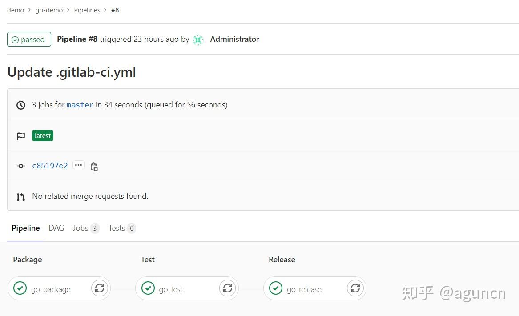
Task: Copy the commit SHA using clipboard icon
Action: click(x=94, y=166)
